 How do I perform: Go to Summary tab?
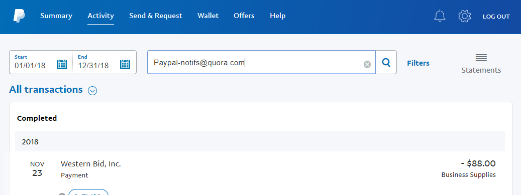coord(56,16)
